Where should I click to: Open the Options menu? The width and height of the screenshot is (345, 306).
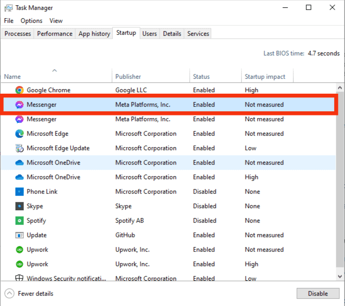[32, 21]
